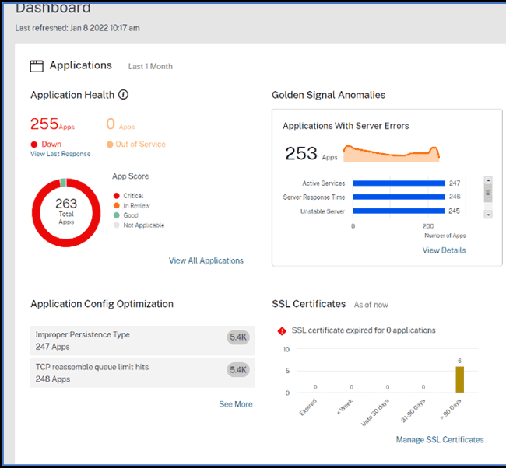Open View Last Response link
This screenshot has height=468, width=506.
[x=61, y=154]
